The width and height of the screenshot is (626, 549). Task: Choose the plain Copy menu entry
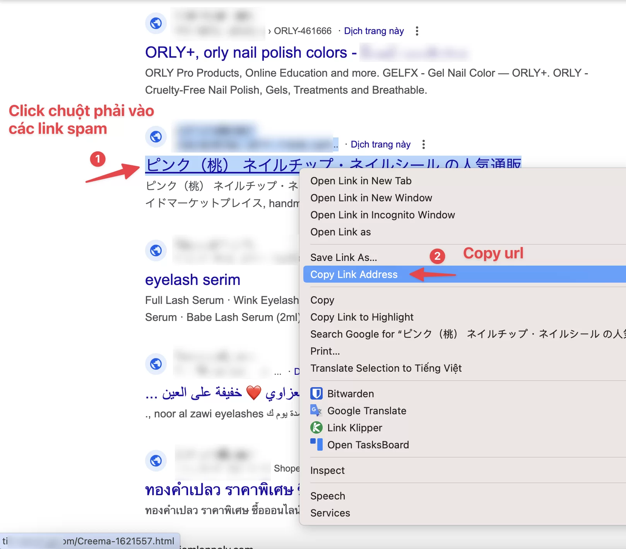pyautogui.click(x=464, y=300)
